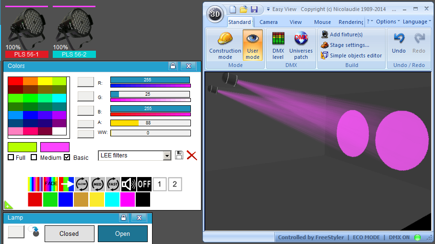Click macro button 2
Viewport: 435px width, 244px height.
[175, 184]
